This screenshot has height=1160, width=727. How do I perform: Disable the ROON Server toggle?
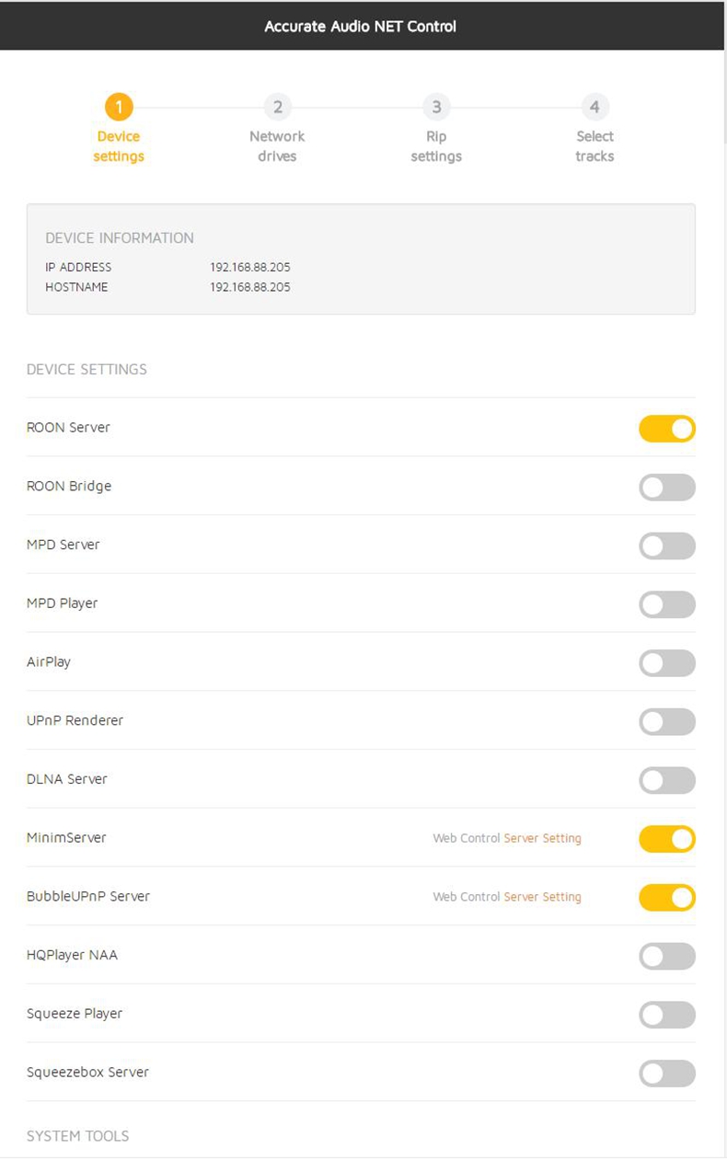[667, 429]
